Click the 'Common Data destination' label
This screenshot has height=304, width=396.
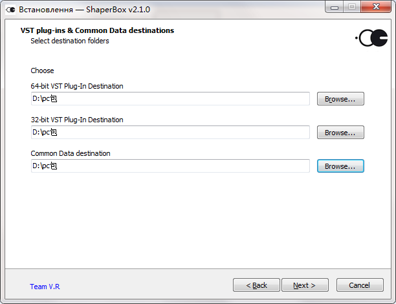click(71, 153)
